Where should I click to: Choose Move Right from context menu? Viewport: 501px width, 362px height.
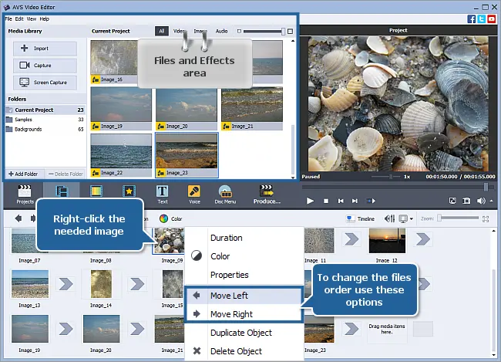(x=244, y=314)
